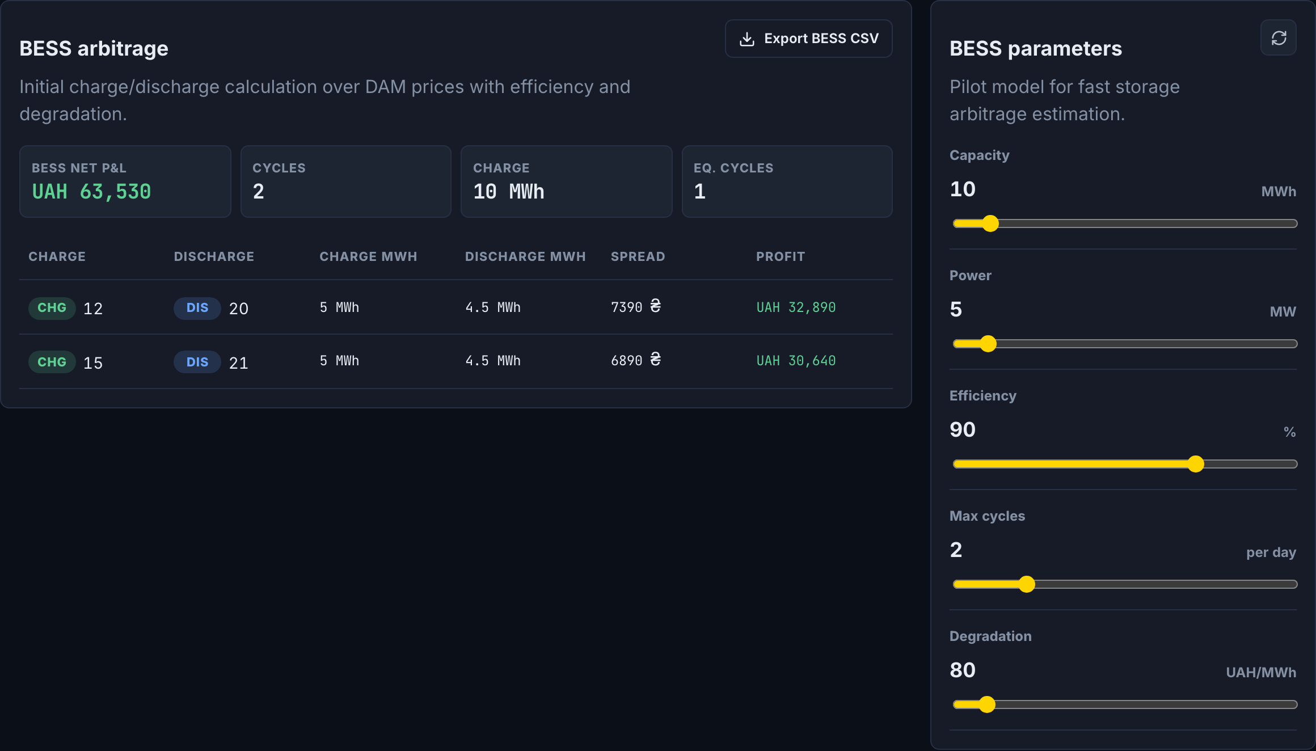Click the DISCHARGE MWH column header
Image resolution: width=1316 pixels, height=751 pixels.
(x=525, y=257)
